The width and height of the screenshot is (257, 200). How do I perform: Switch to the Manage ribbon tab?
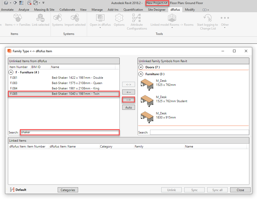click(97, 9)
